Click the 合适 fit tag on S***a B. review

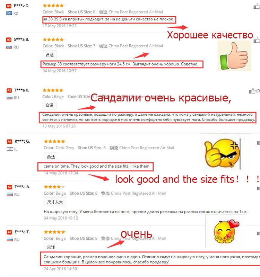coord(50,55)
